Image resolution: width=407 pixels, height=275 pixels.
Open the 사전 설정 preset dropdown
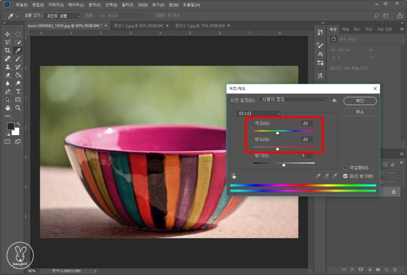click(294, 100)
